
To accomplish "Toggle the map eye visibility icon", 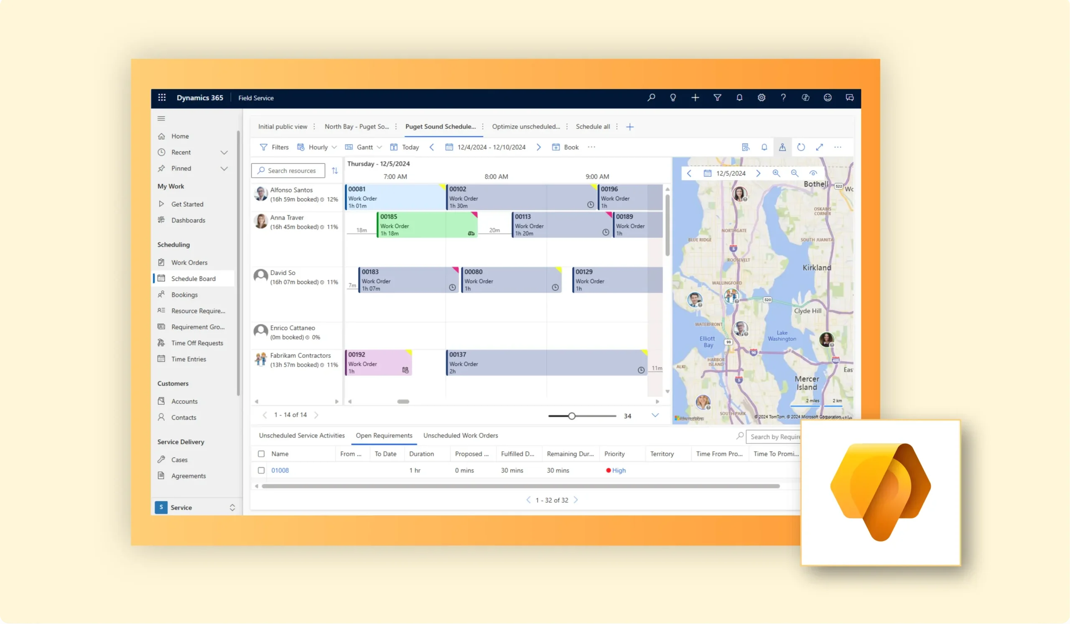I will pos(813,173).
